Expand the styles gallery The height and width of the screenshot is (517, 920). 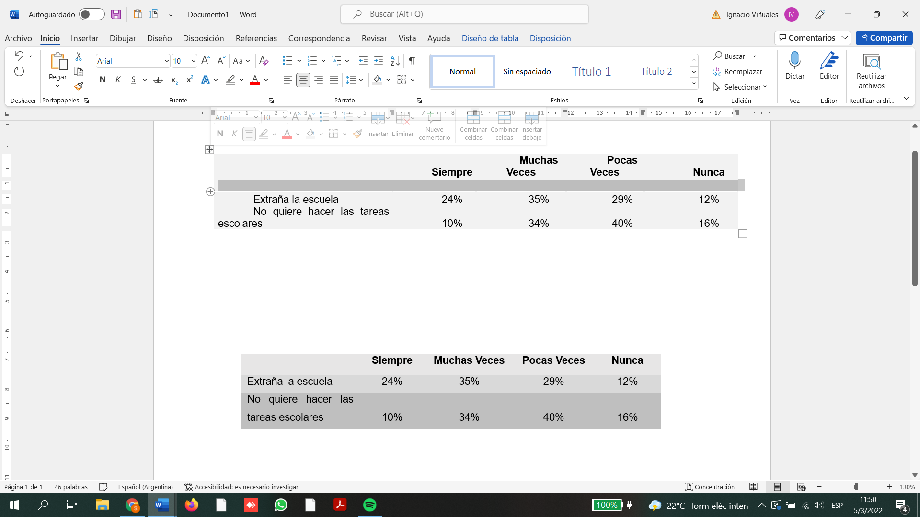pyautogui.click(x=694, y=83)
